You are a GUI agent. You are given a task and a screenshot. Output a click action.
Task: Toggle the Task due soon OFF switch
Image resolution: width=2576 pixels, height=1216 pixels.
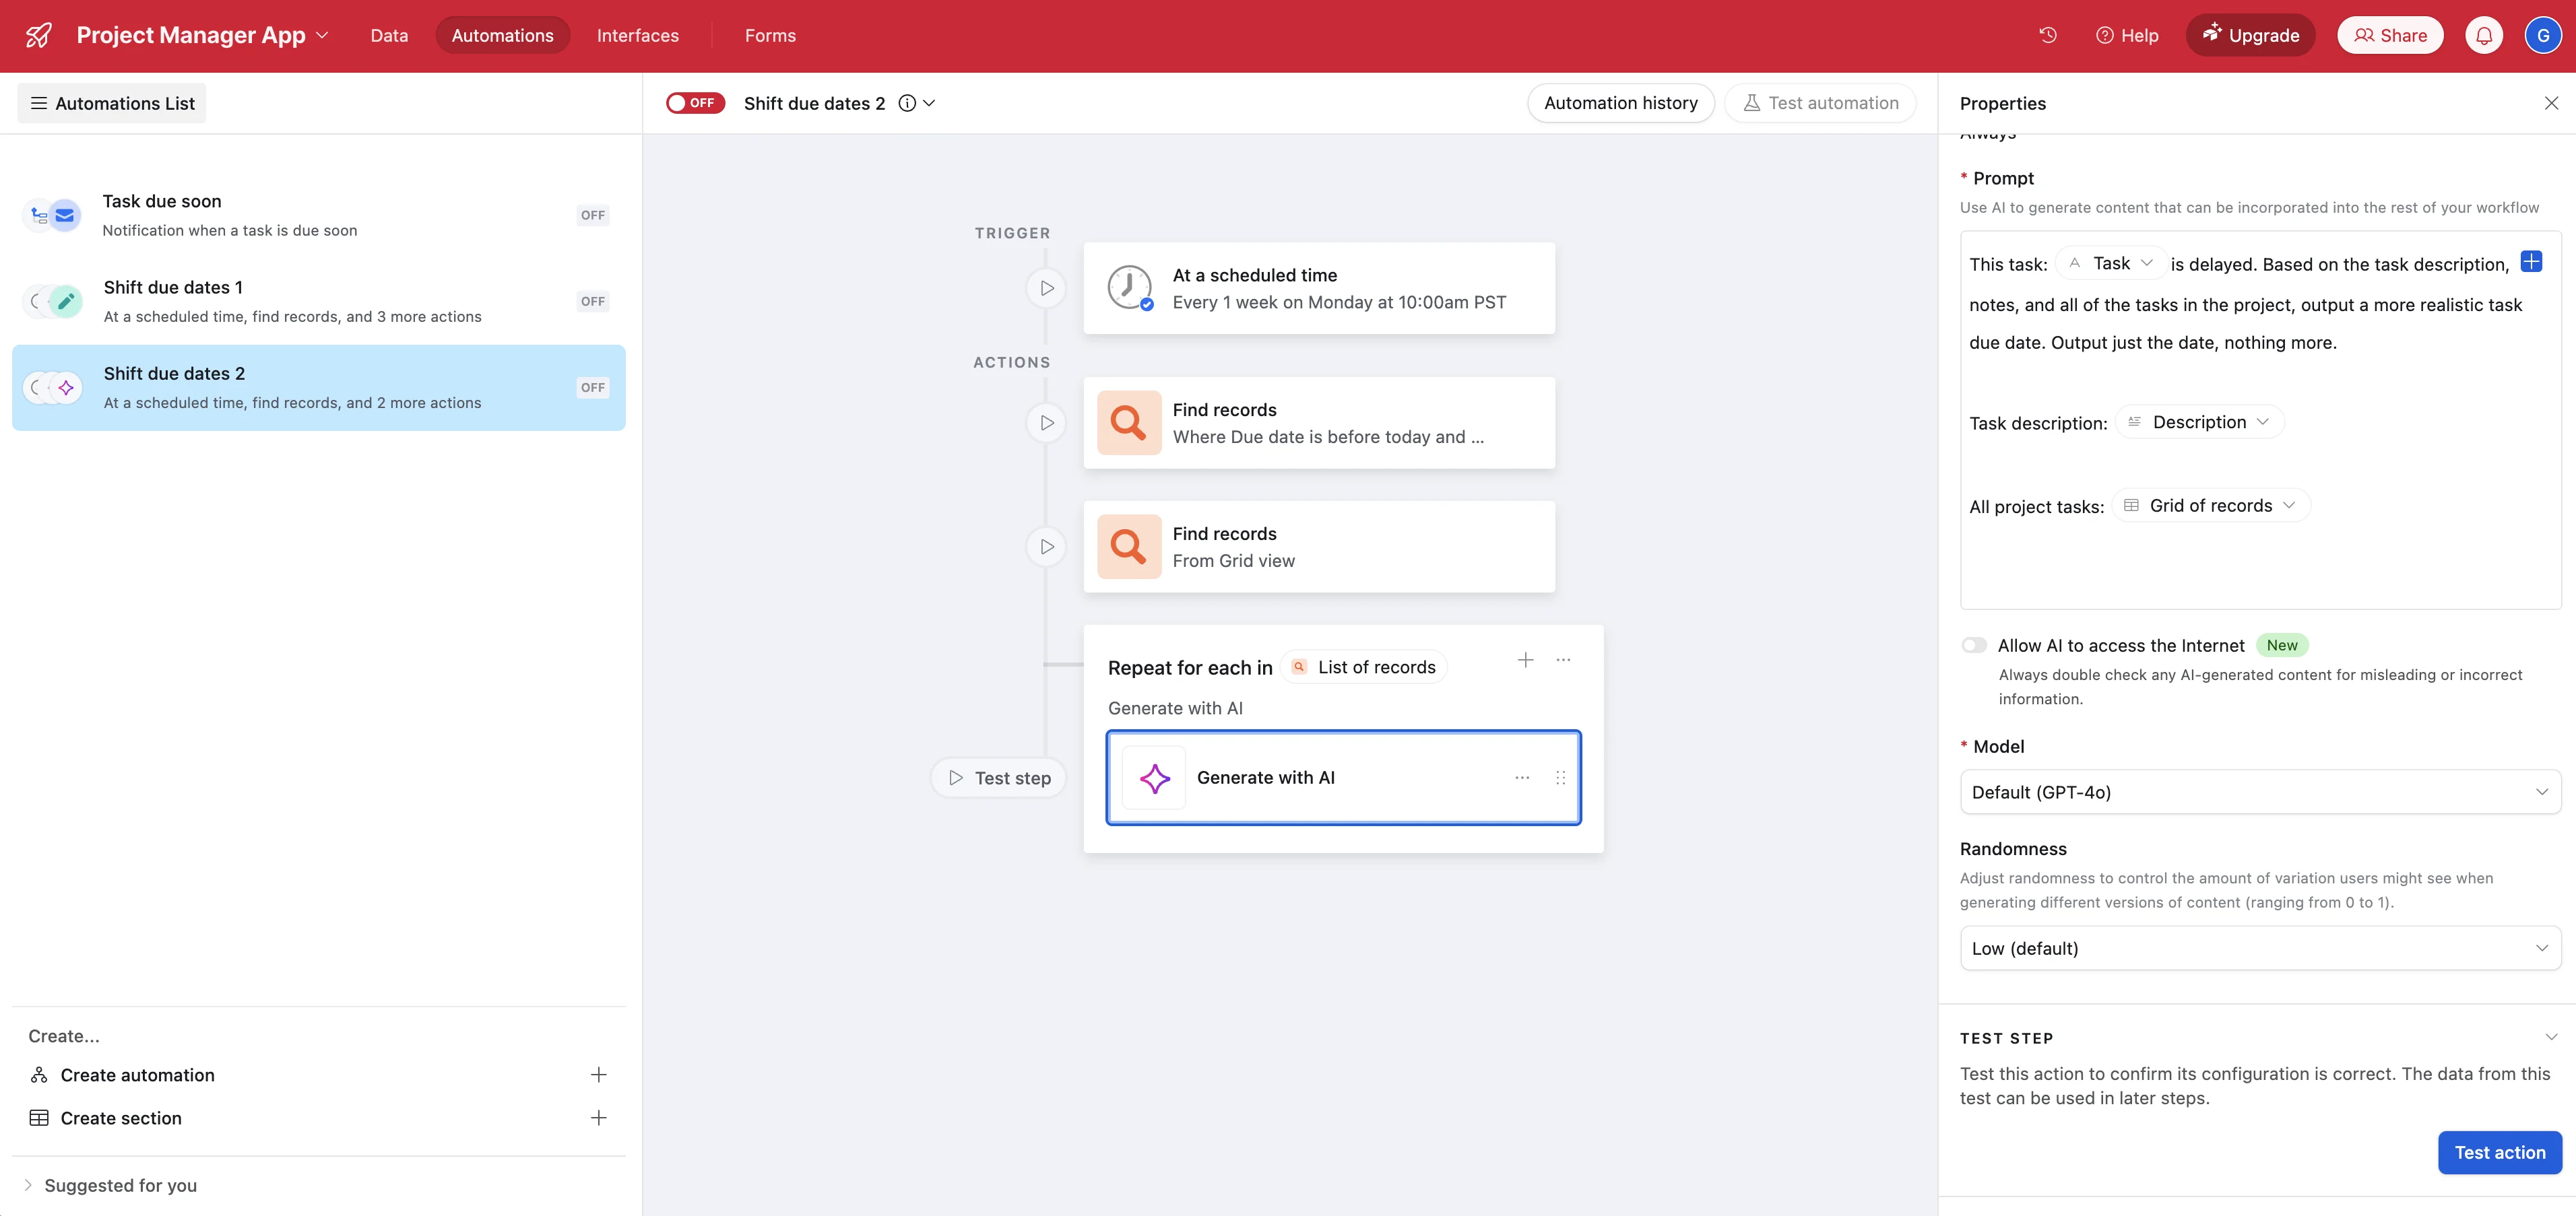click(592, 215)
